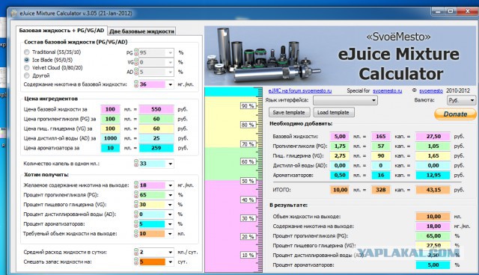Expand propylene glycol percent dropdown (65)
The width and height of the screenshot is (479, 275).
(170, 195)
